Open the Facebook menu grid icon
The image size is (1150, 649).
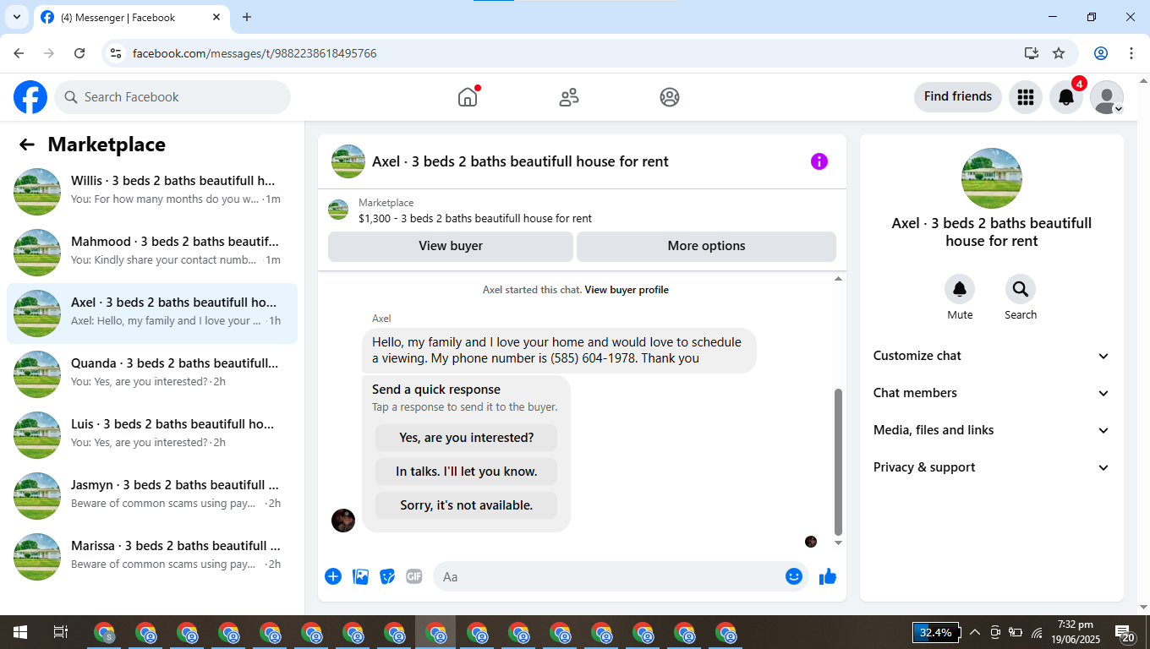click(1026, 97)
